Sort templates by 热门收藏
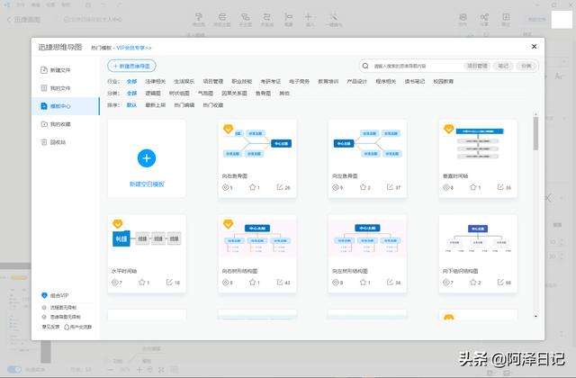The height and width of the screenshot is (378, 576). click(213, 105)
